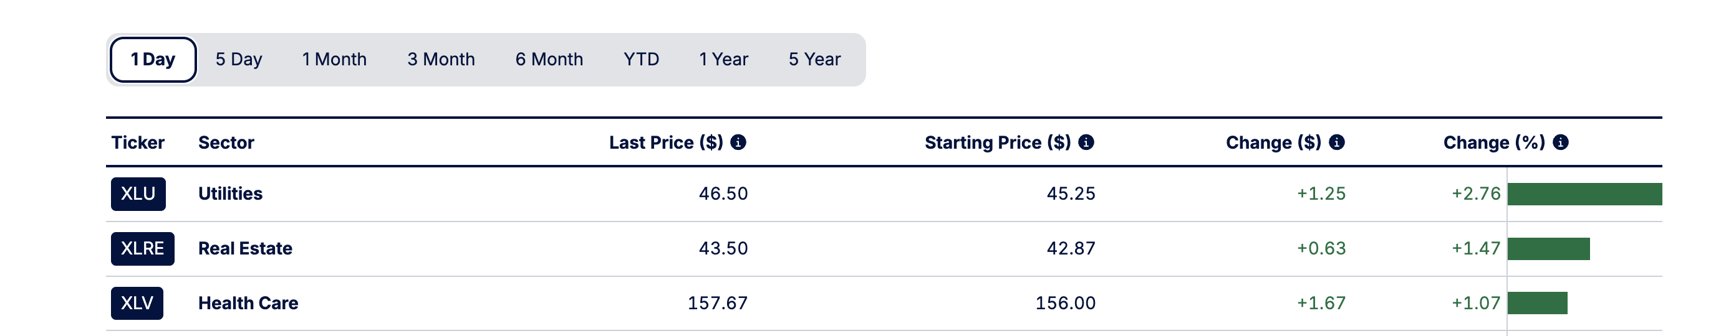1721x336 pixels.
Task: Choose the 3 Month time range
Action: click(441, 59)
